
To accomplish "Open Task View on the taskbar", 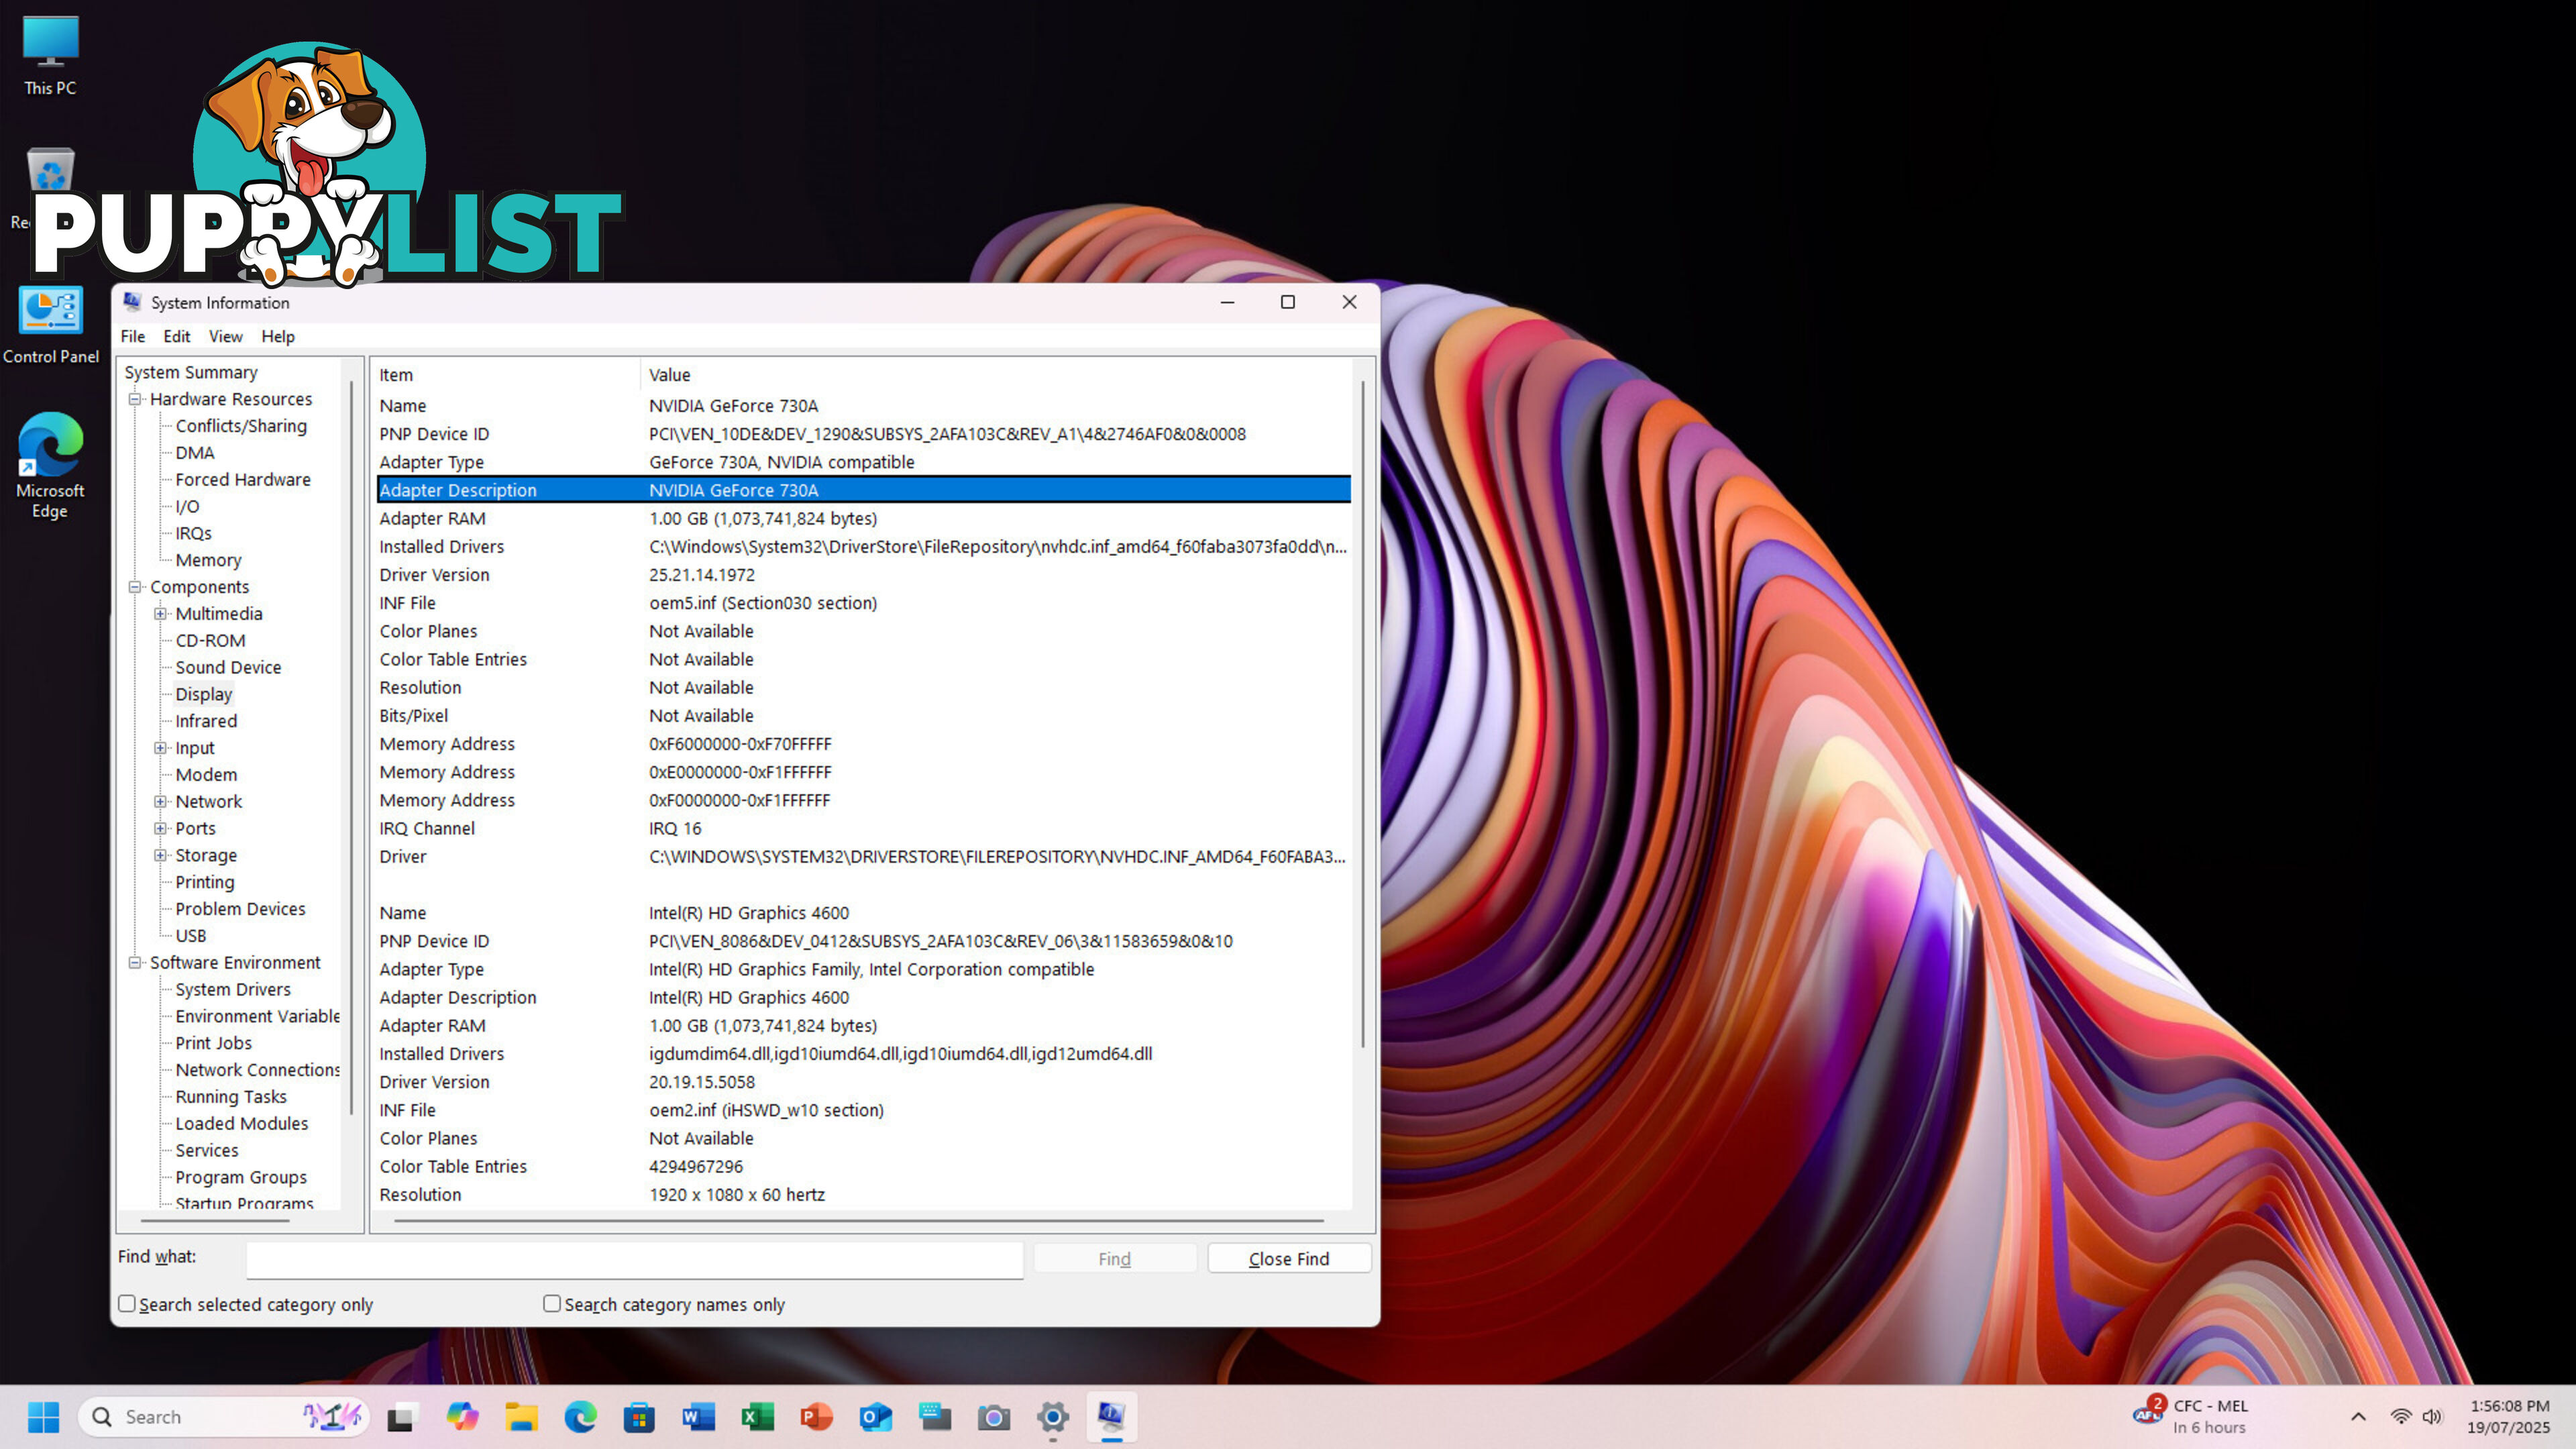I will (x=401, y=1417).
